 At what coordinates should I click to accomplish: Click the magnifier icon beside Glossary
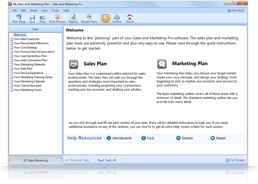pos(178,138)
